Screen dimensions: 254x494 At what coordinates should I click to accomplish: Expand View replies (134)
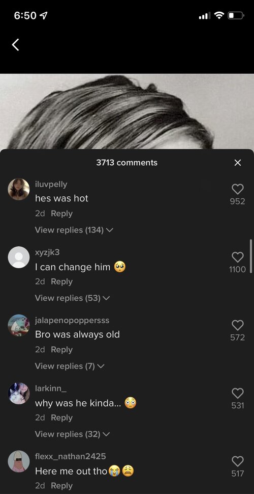[x=74, y=230]
